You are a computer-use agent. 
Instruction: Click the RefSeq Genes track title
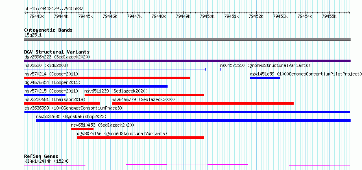coord(41,157)
